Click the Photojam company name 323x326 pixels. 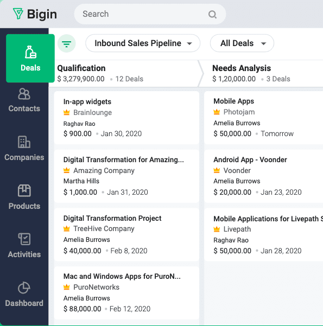[x=239, y=112]
